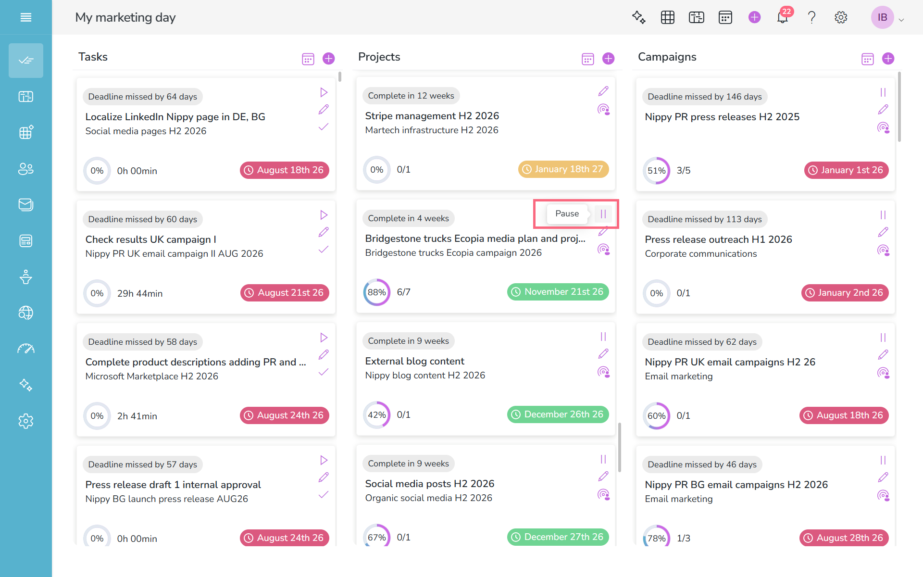Screen dimensions: 923x577
Task: Open the settings gear in top bar
Action: pos(841,17)
